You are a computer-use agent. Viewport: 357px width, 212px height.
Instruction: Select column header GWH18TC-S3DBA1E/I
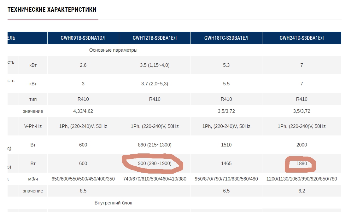[226, 38]
